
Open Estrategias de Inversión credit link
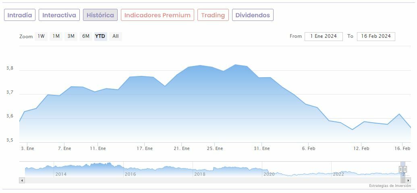click(390, 186)
